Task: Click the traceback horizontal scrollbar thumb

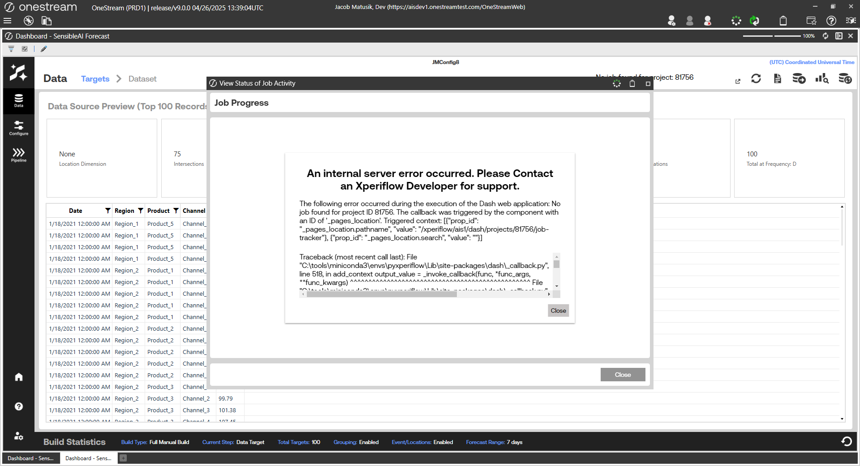Action: click(382, 294)
